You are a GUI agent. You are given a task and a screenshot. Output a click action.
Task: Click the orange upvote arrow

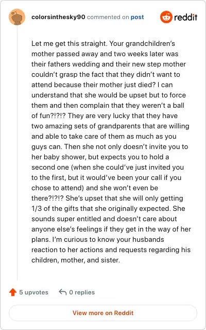pos(13,292)
